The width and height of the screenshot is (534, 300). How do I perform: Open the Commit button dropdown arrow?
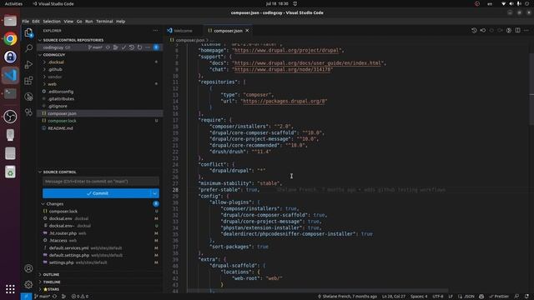(x=154, y=193)
